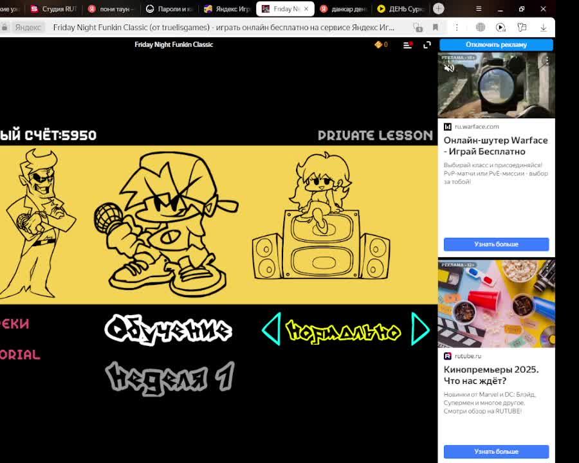Close the Friday Night Funkin tab

click(x=306, y=9)
